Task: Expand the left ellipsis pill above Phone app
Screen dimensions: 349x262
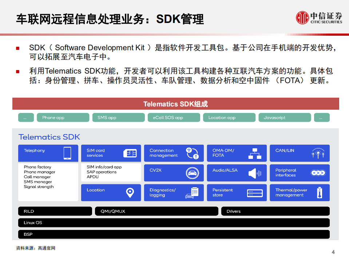Action: point(25,117)
